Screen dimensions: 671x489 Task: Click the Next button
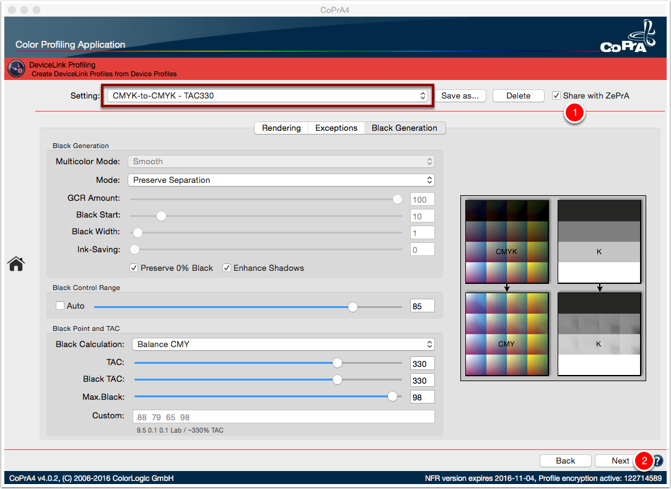tap(620, 460)
